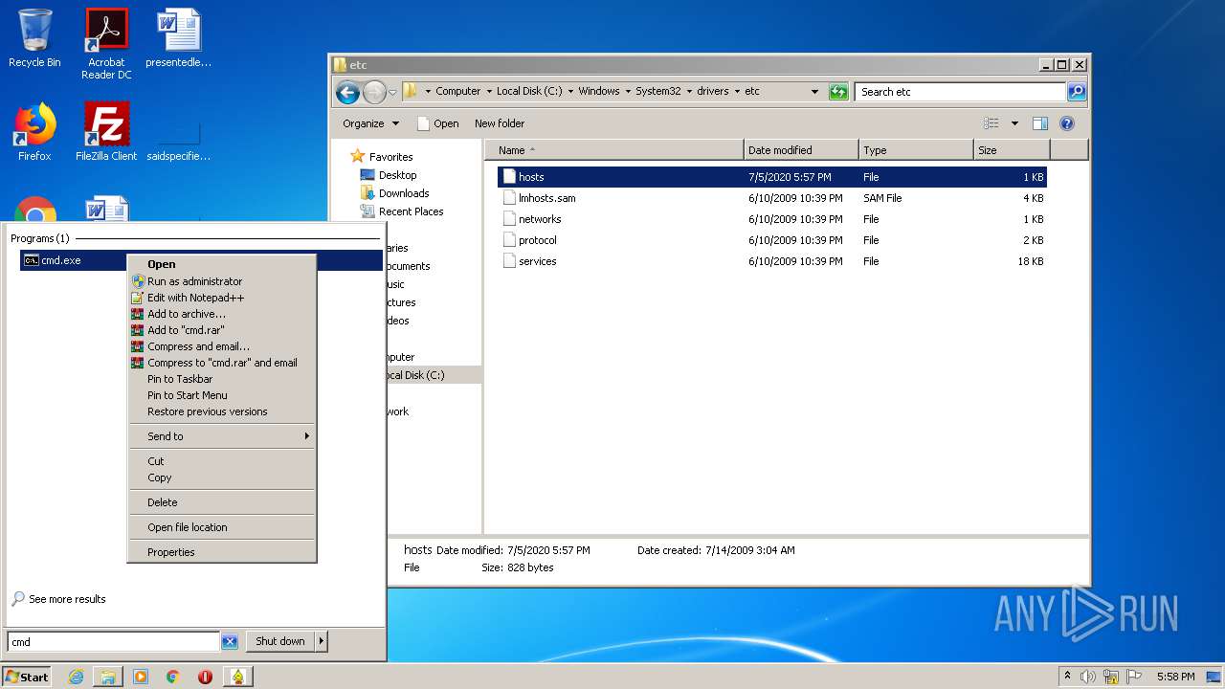
Task: Expand the drivers breadcrumb arrow
Action: [x=737, y=92]
